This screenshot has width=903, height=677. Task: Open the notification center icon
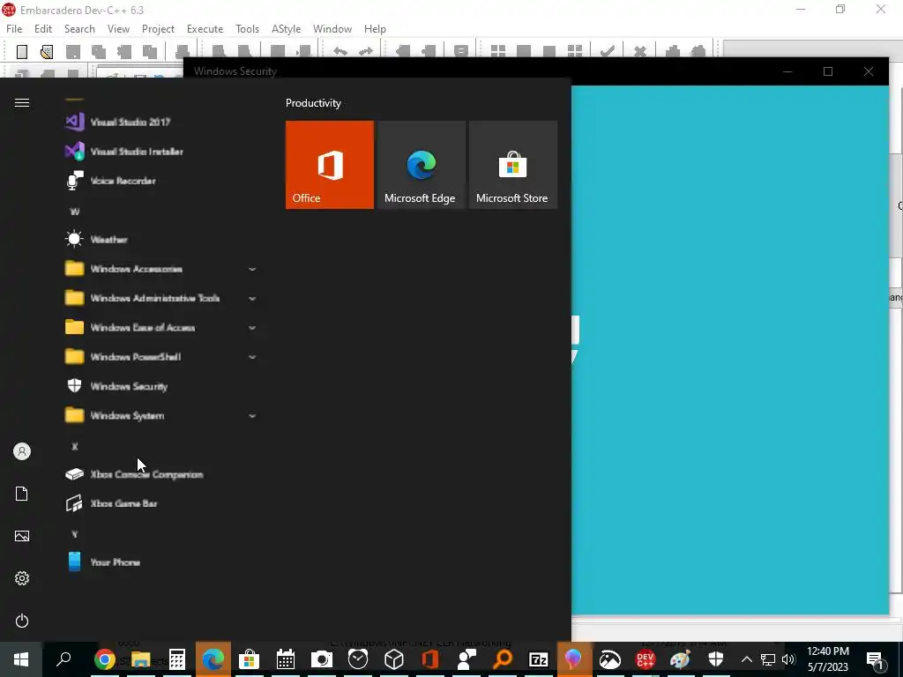875,659
